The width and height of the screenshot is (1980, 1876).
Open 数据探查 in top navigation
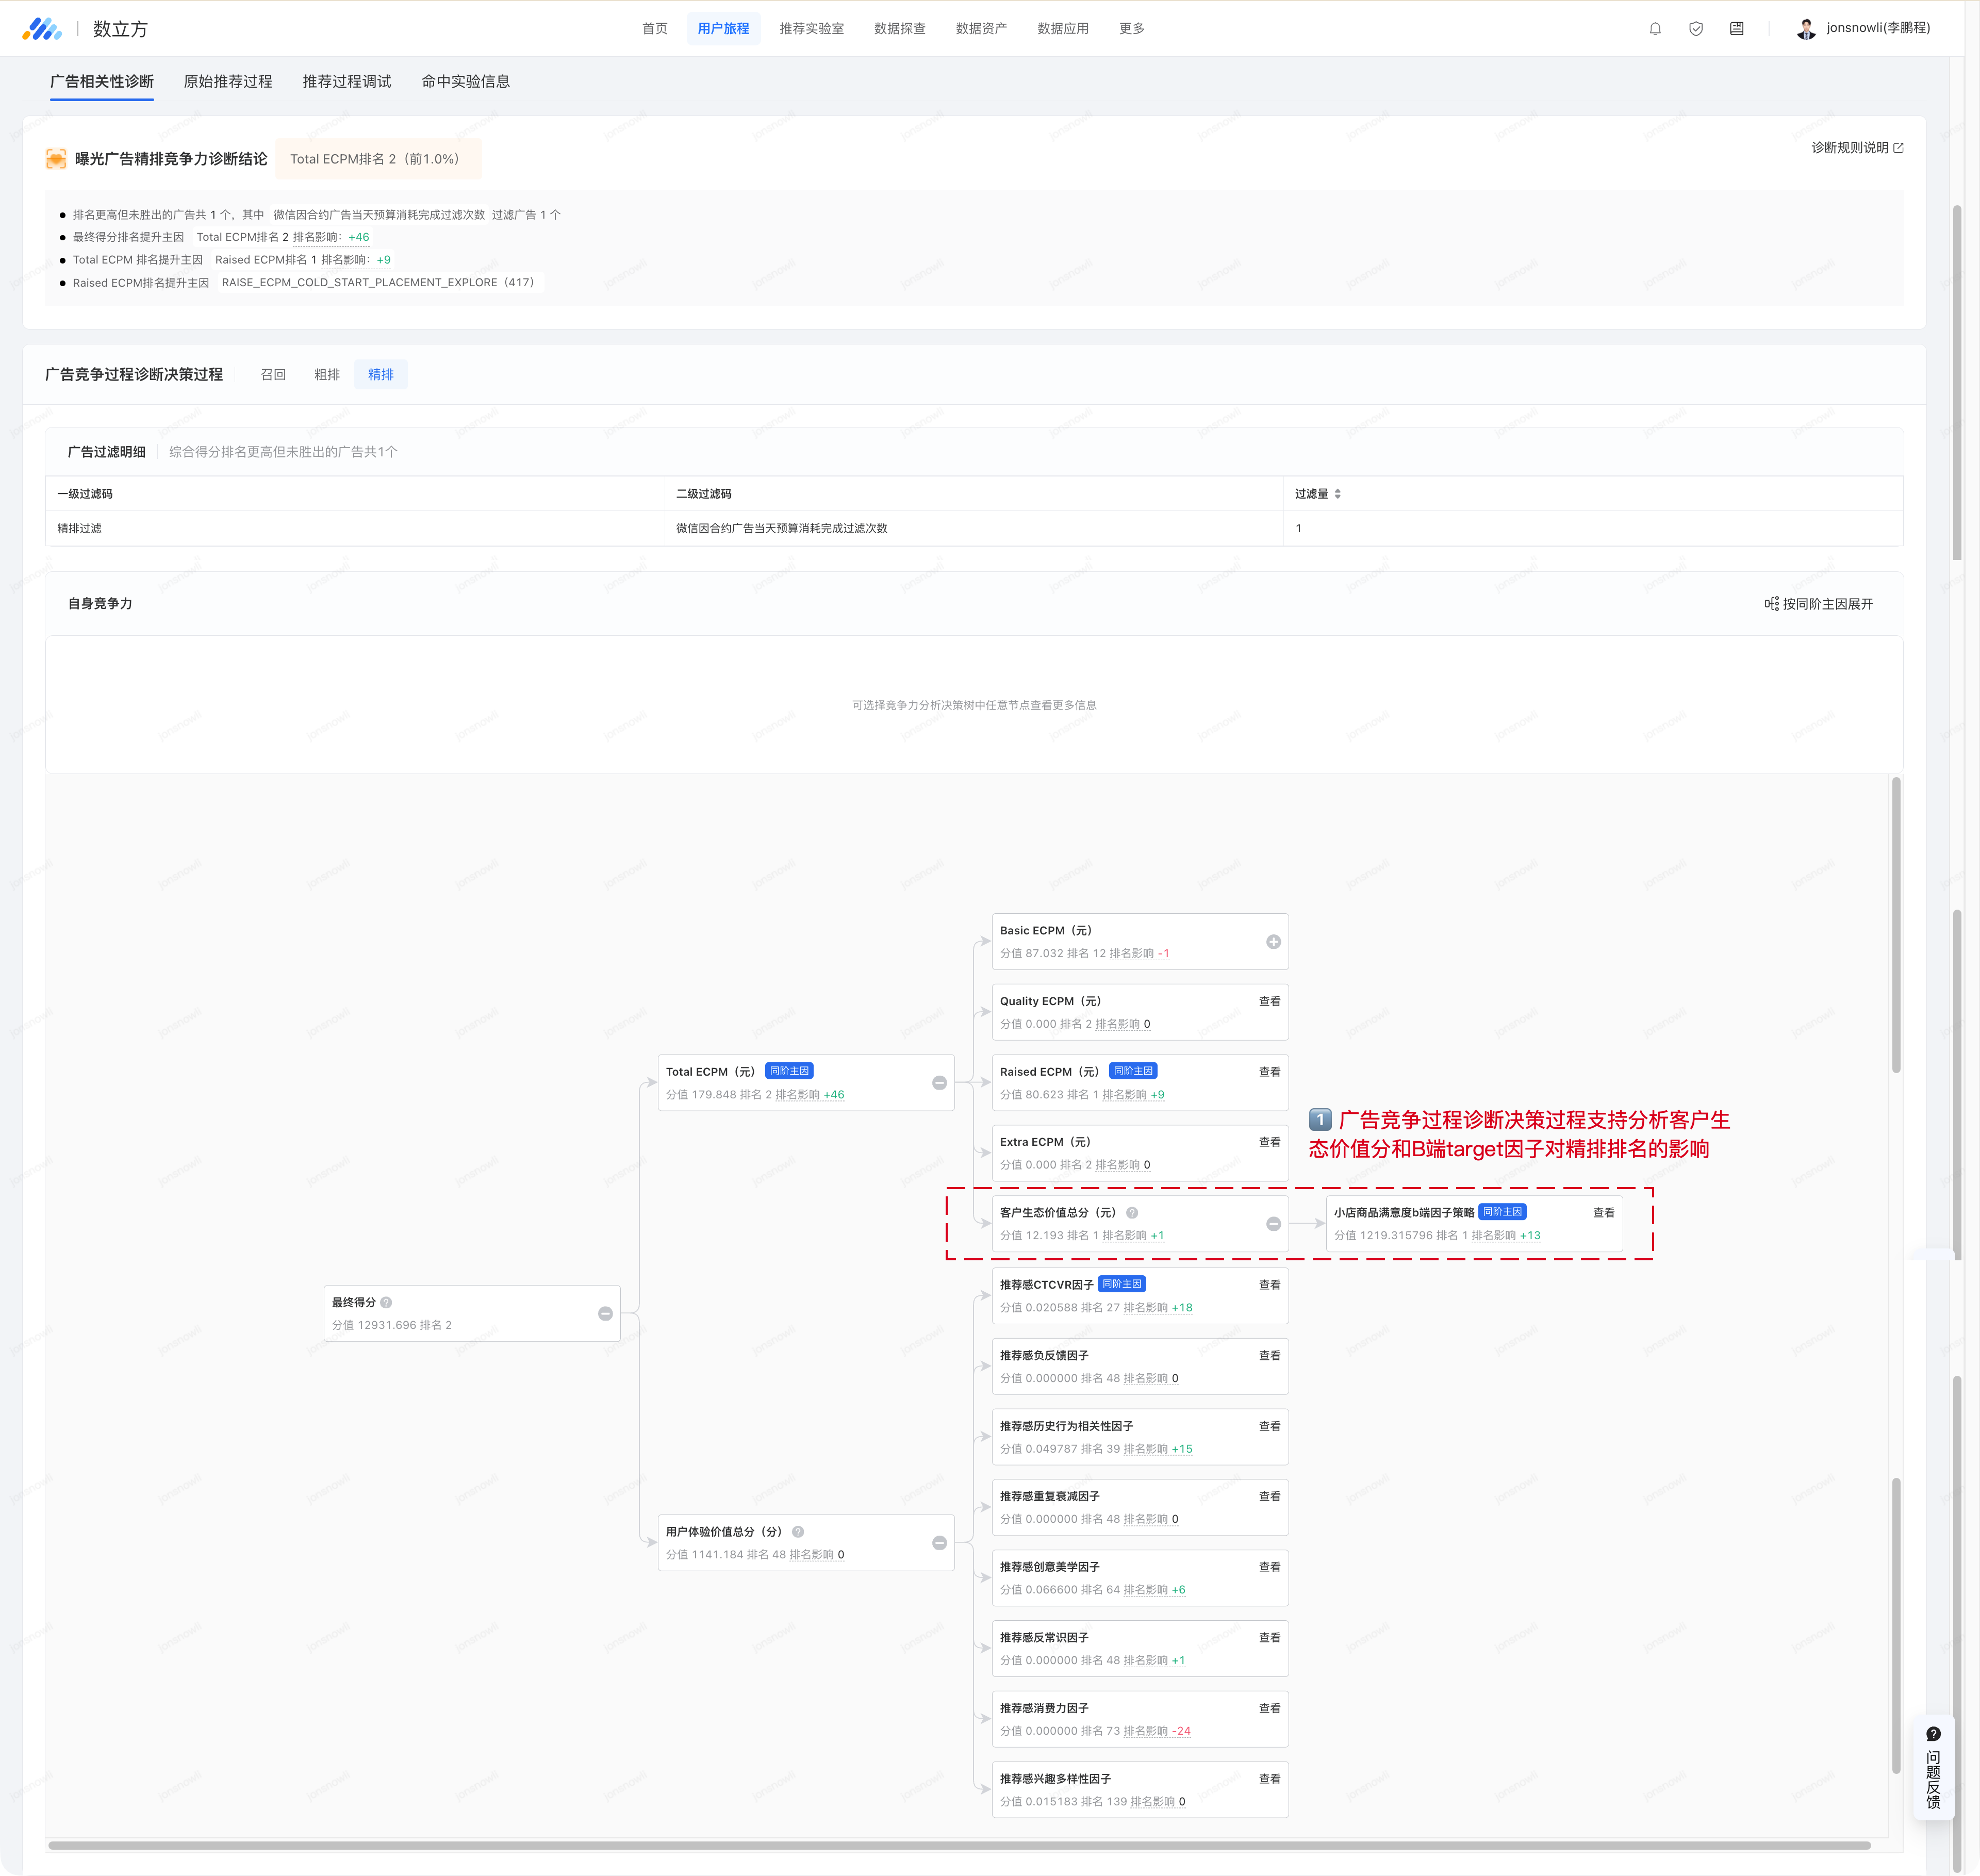pos(899,29)
